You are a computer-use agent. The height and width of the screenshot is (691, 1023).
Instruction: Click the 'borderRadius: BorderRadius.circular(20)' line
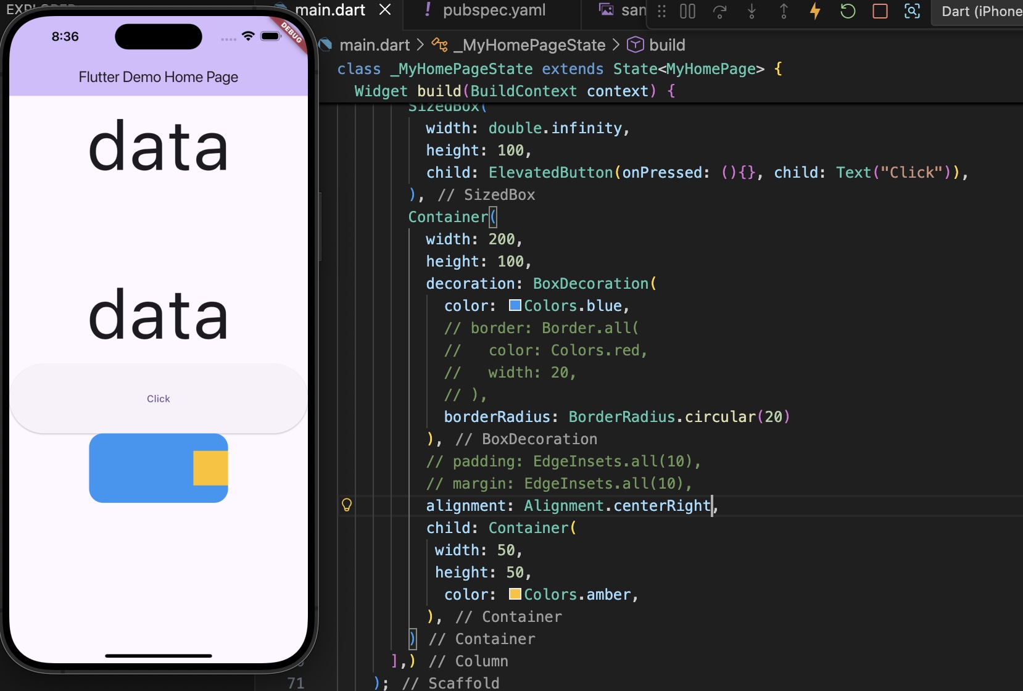(x=616, y=416)
